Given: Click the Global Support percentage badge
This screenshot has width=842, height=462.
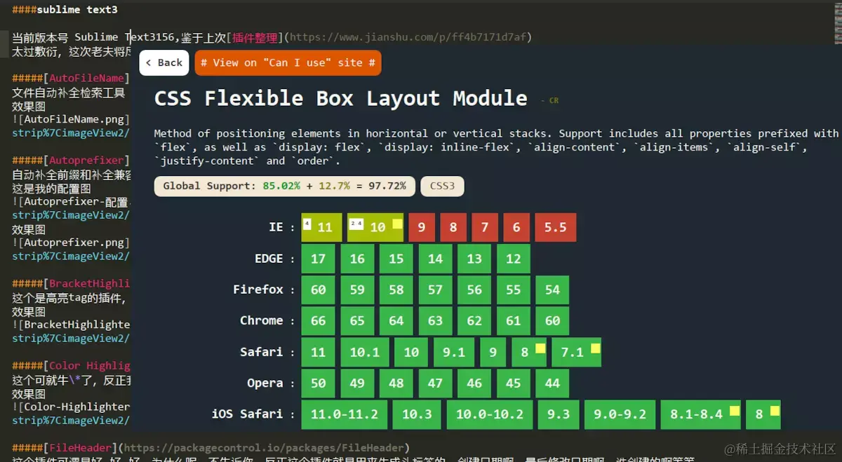Looking at the screenshot, I should tap(284, 186).
